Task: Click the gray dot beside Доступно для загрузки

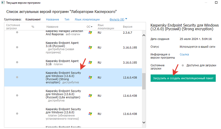Action: pos(183,65)
